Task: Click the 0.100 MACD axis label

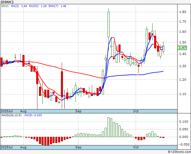Action: (184, 122)
